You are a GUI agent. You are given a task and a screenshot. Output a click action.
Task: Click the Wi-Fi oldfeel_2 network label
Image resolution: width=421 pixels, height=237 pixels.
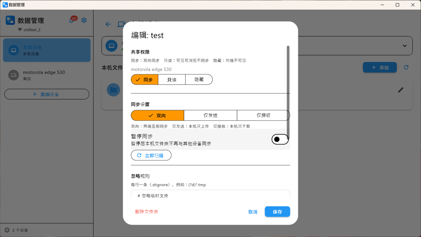pyautogui.click(x=29, y=30)
